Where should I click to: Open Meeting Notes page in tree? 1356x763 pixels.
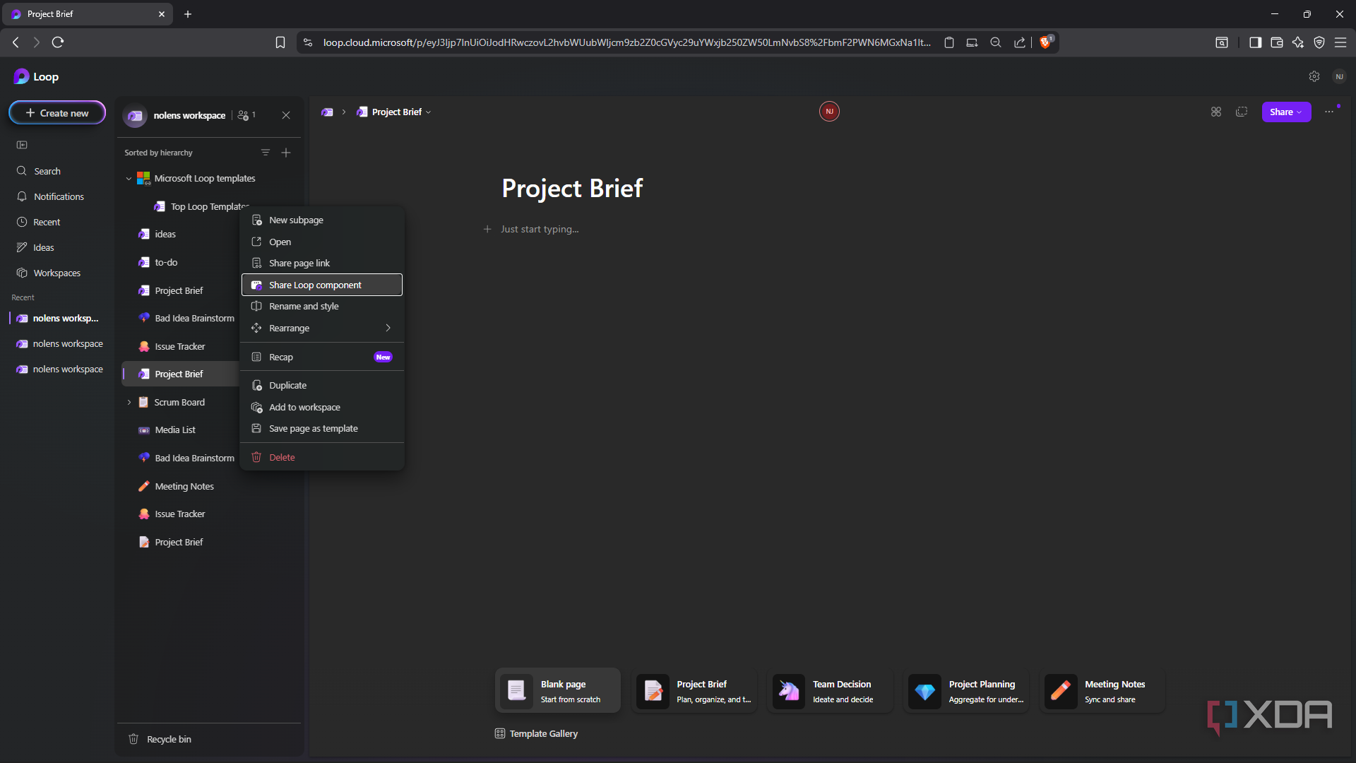click(x=184, y=486)
